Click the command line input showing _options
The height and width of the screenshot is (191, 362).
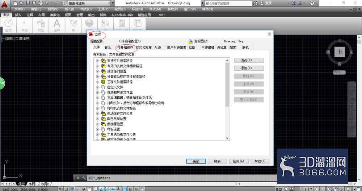182,178
